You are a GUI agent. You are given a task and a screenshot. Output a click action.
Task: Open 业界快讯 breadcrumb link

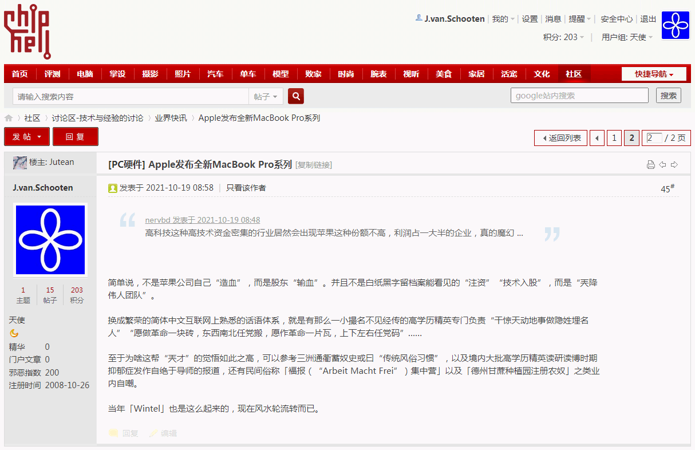pos(171,118)
